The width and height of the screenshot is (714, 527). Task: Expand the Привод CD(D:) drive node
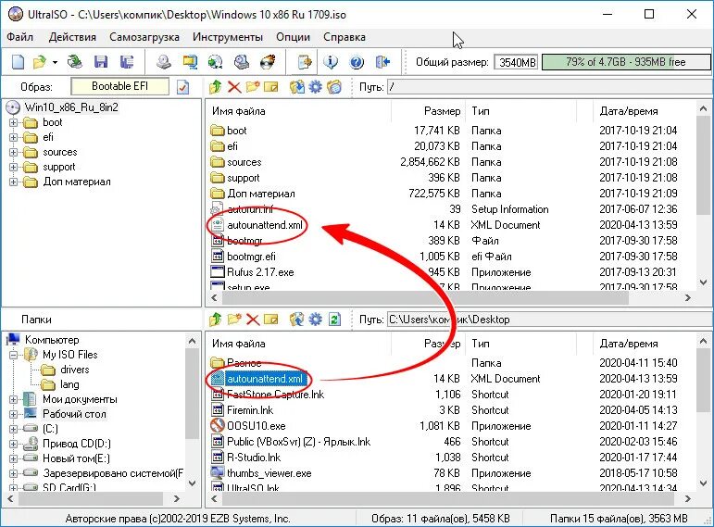click(x=13, y=444)
